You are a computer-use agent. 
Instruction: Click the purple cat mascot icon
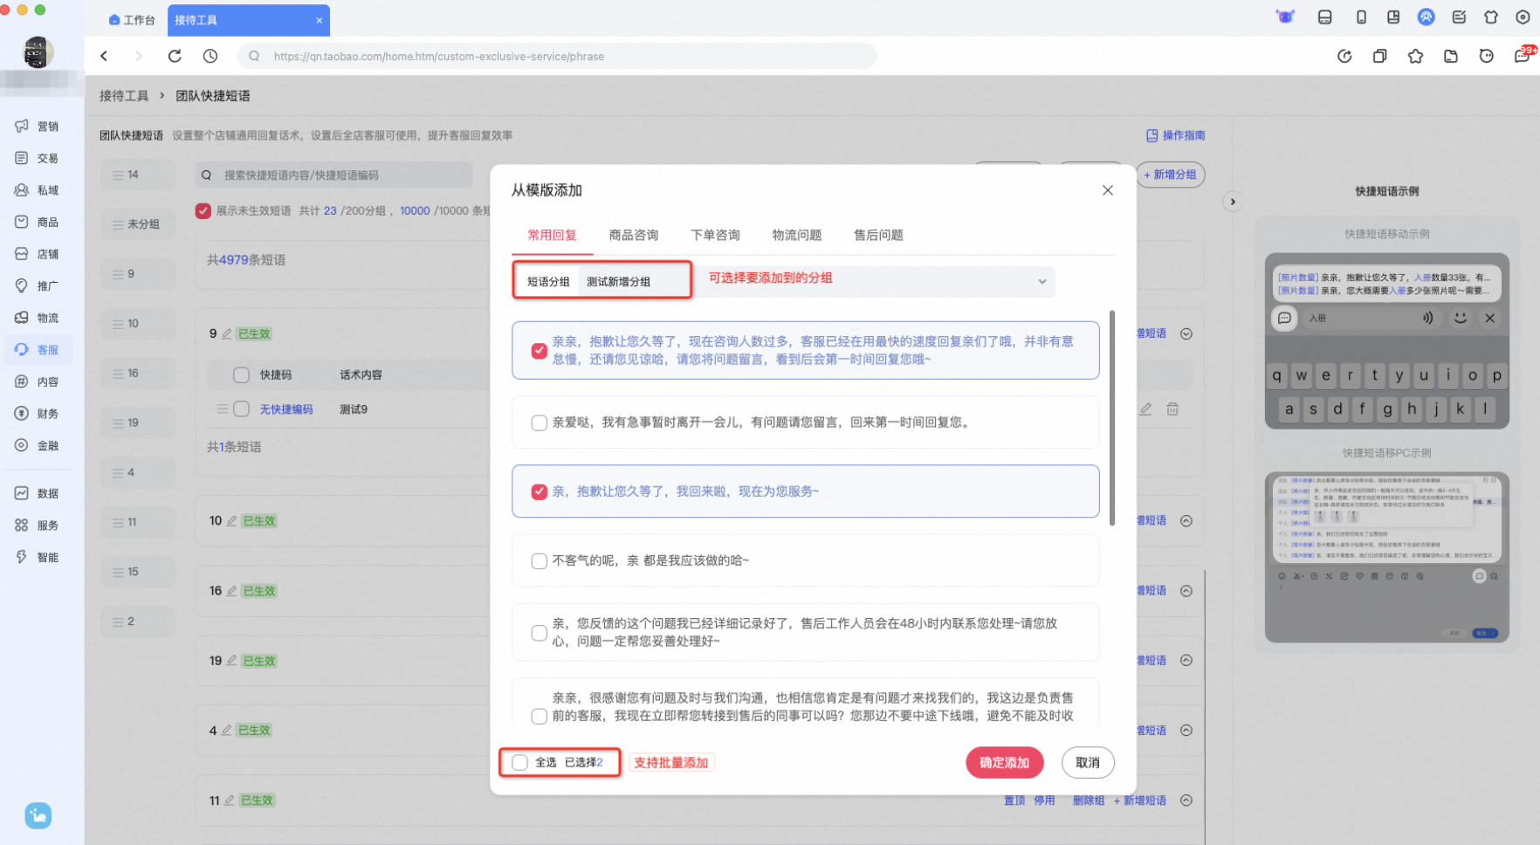[1285, 17]
